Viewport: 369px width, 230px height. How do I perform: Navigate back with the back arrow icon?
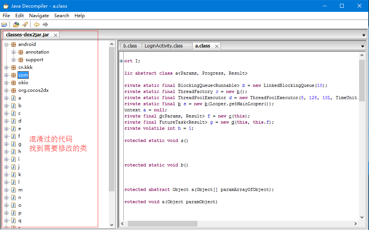tap(36, 24)
